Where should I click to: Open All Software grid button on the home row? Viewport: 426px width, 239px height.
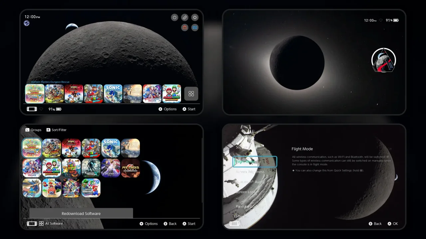pyautogui.click(x=191, y=94)
